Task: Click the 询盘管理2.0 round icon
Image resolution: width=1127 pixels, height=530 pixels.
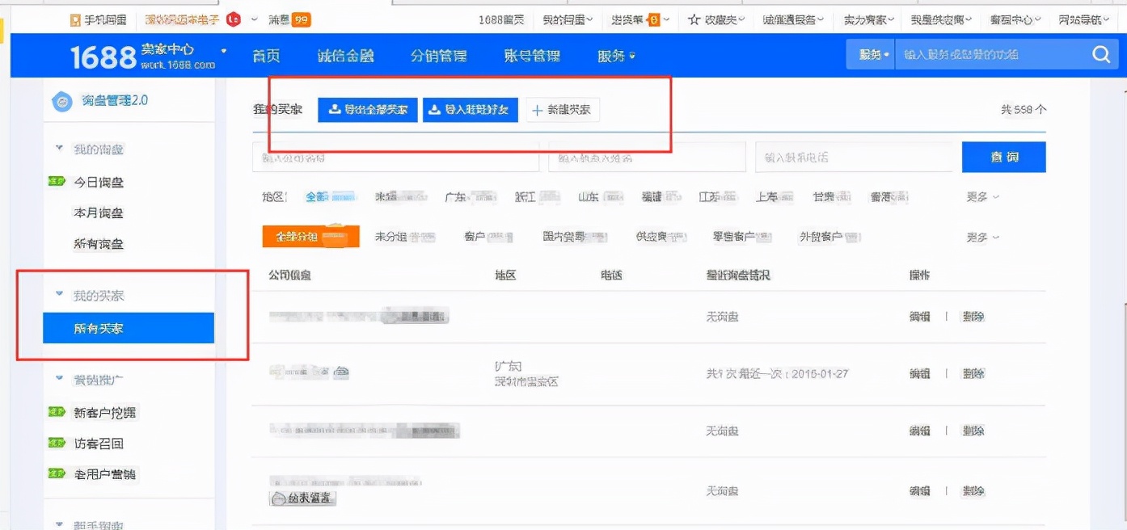Action: [x=62, y=102]
